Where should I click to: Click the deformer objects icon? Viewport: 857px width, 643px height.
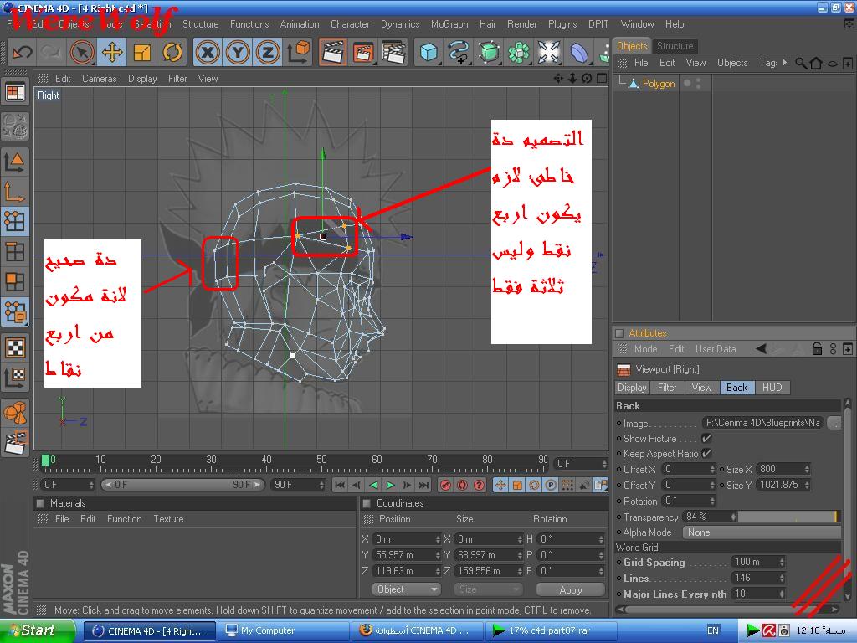[579, 53]
